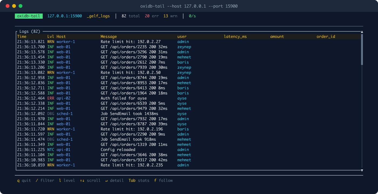
Task: Click the _gelf_logs collection name
Action: [x=98, y=16]
